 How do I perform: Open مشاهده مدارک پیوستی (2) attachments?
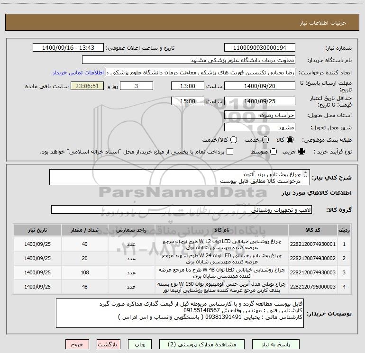coord(202,344)
